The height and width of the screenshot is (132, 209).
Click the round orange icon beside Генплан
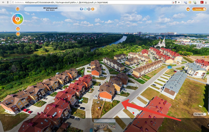[188, 9]
